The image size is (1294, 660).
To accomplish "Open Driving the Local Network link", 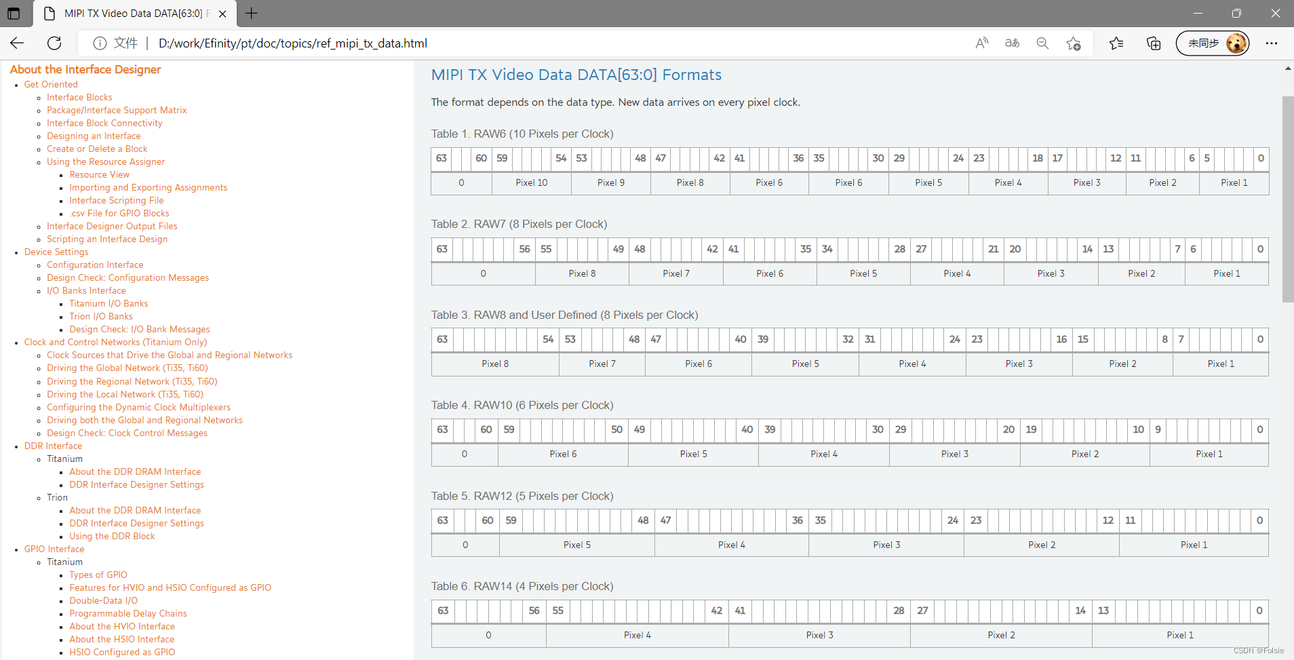I will point(125,394).
